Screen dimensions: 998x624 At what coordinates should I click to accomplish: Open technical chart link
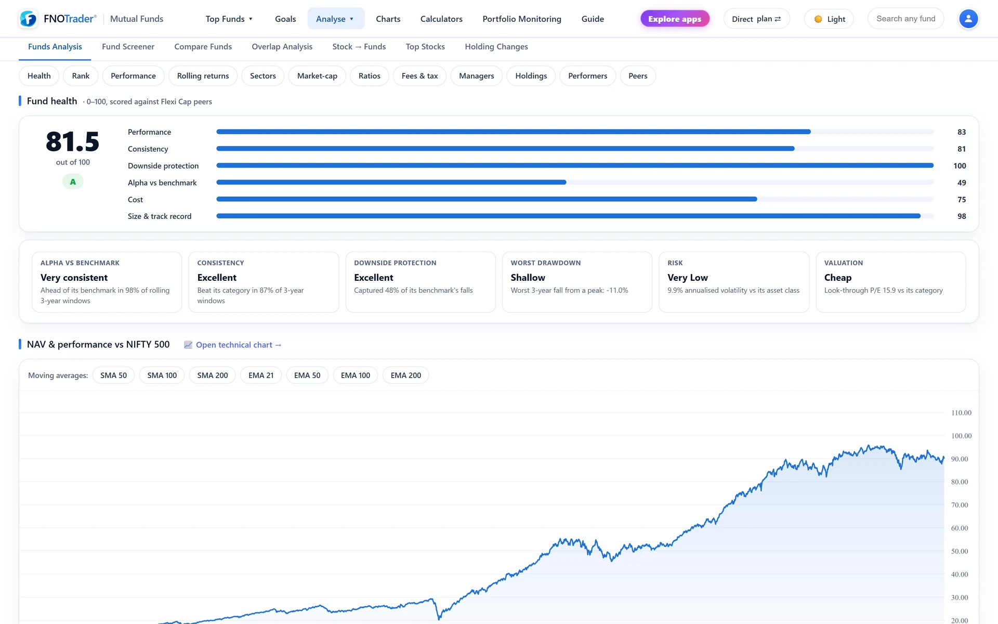(x=238, y=345)
